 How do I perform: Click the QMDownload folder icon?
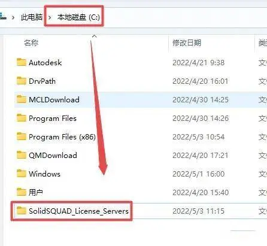pos(22,155)
